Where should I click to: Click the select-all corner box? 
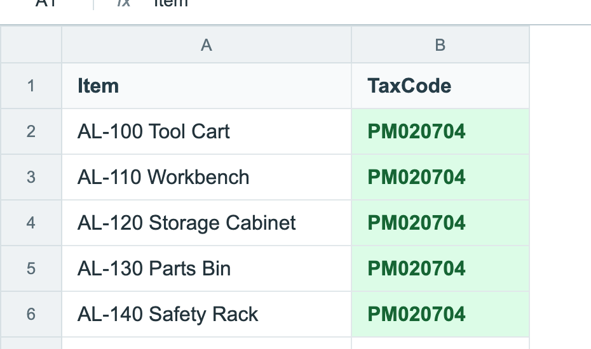point(31,44)
